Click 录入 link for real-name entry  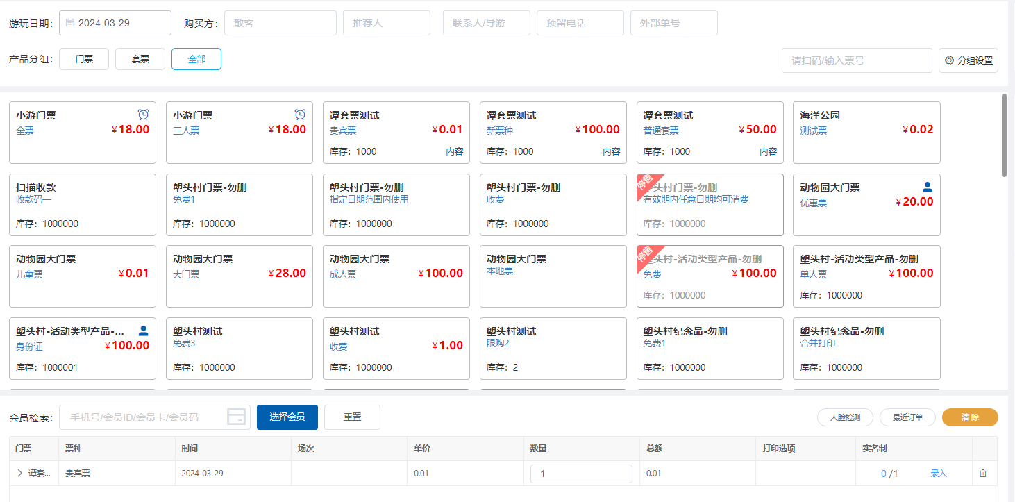(939, 474)
